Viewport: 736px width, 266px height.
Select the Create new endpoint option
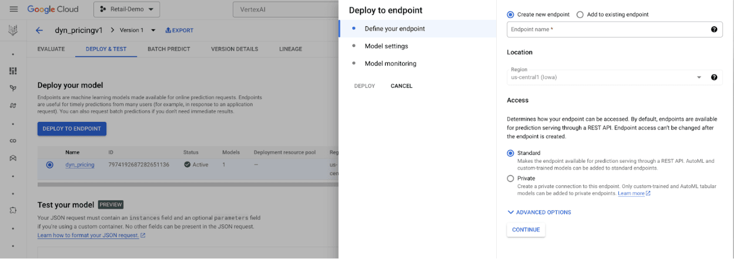pyautogui.click(x=510, y=15)
